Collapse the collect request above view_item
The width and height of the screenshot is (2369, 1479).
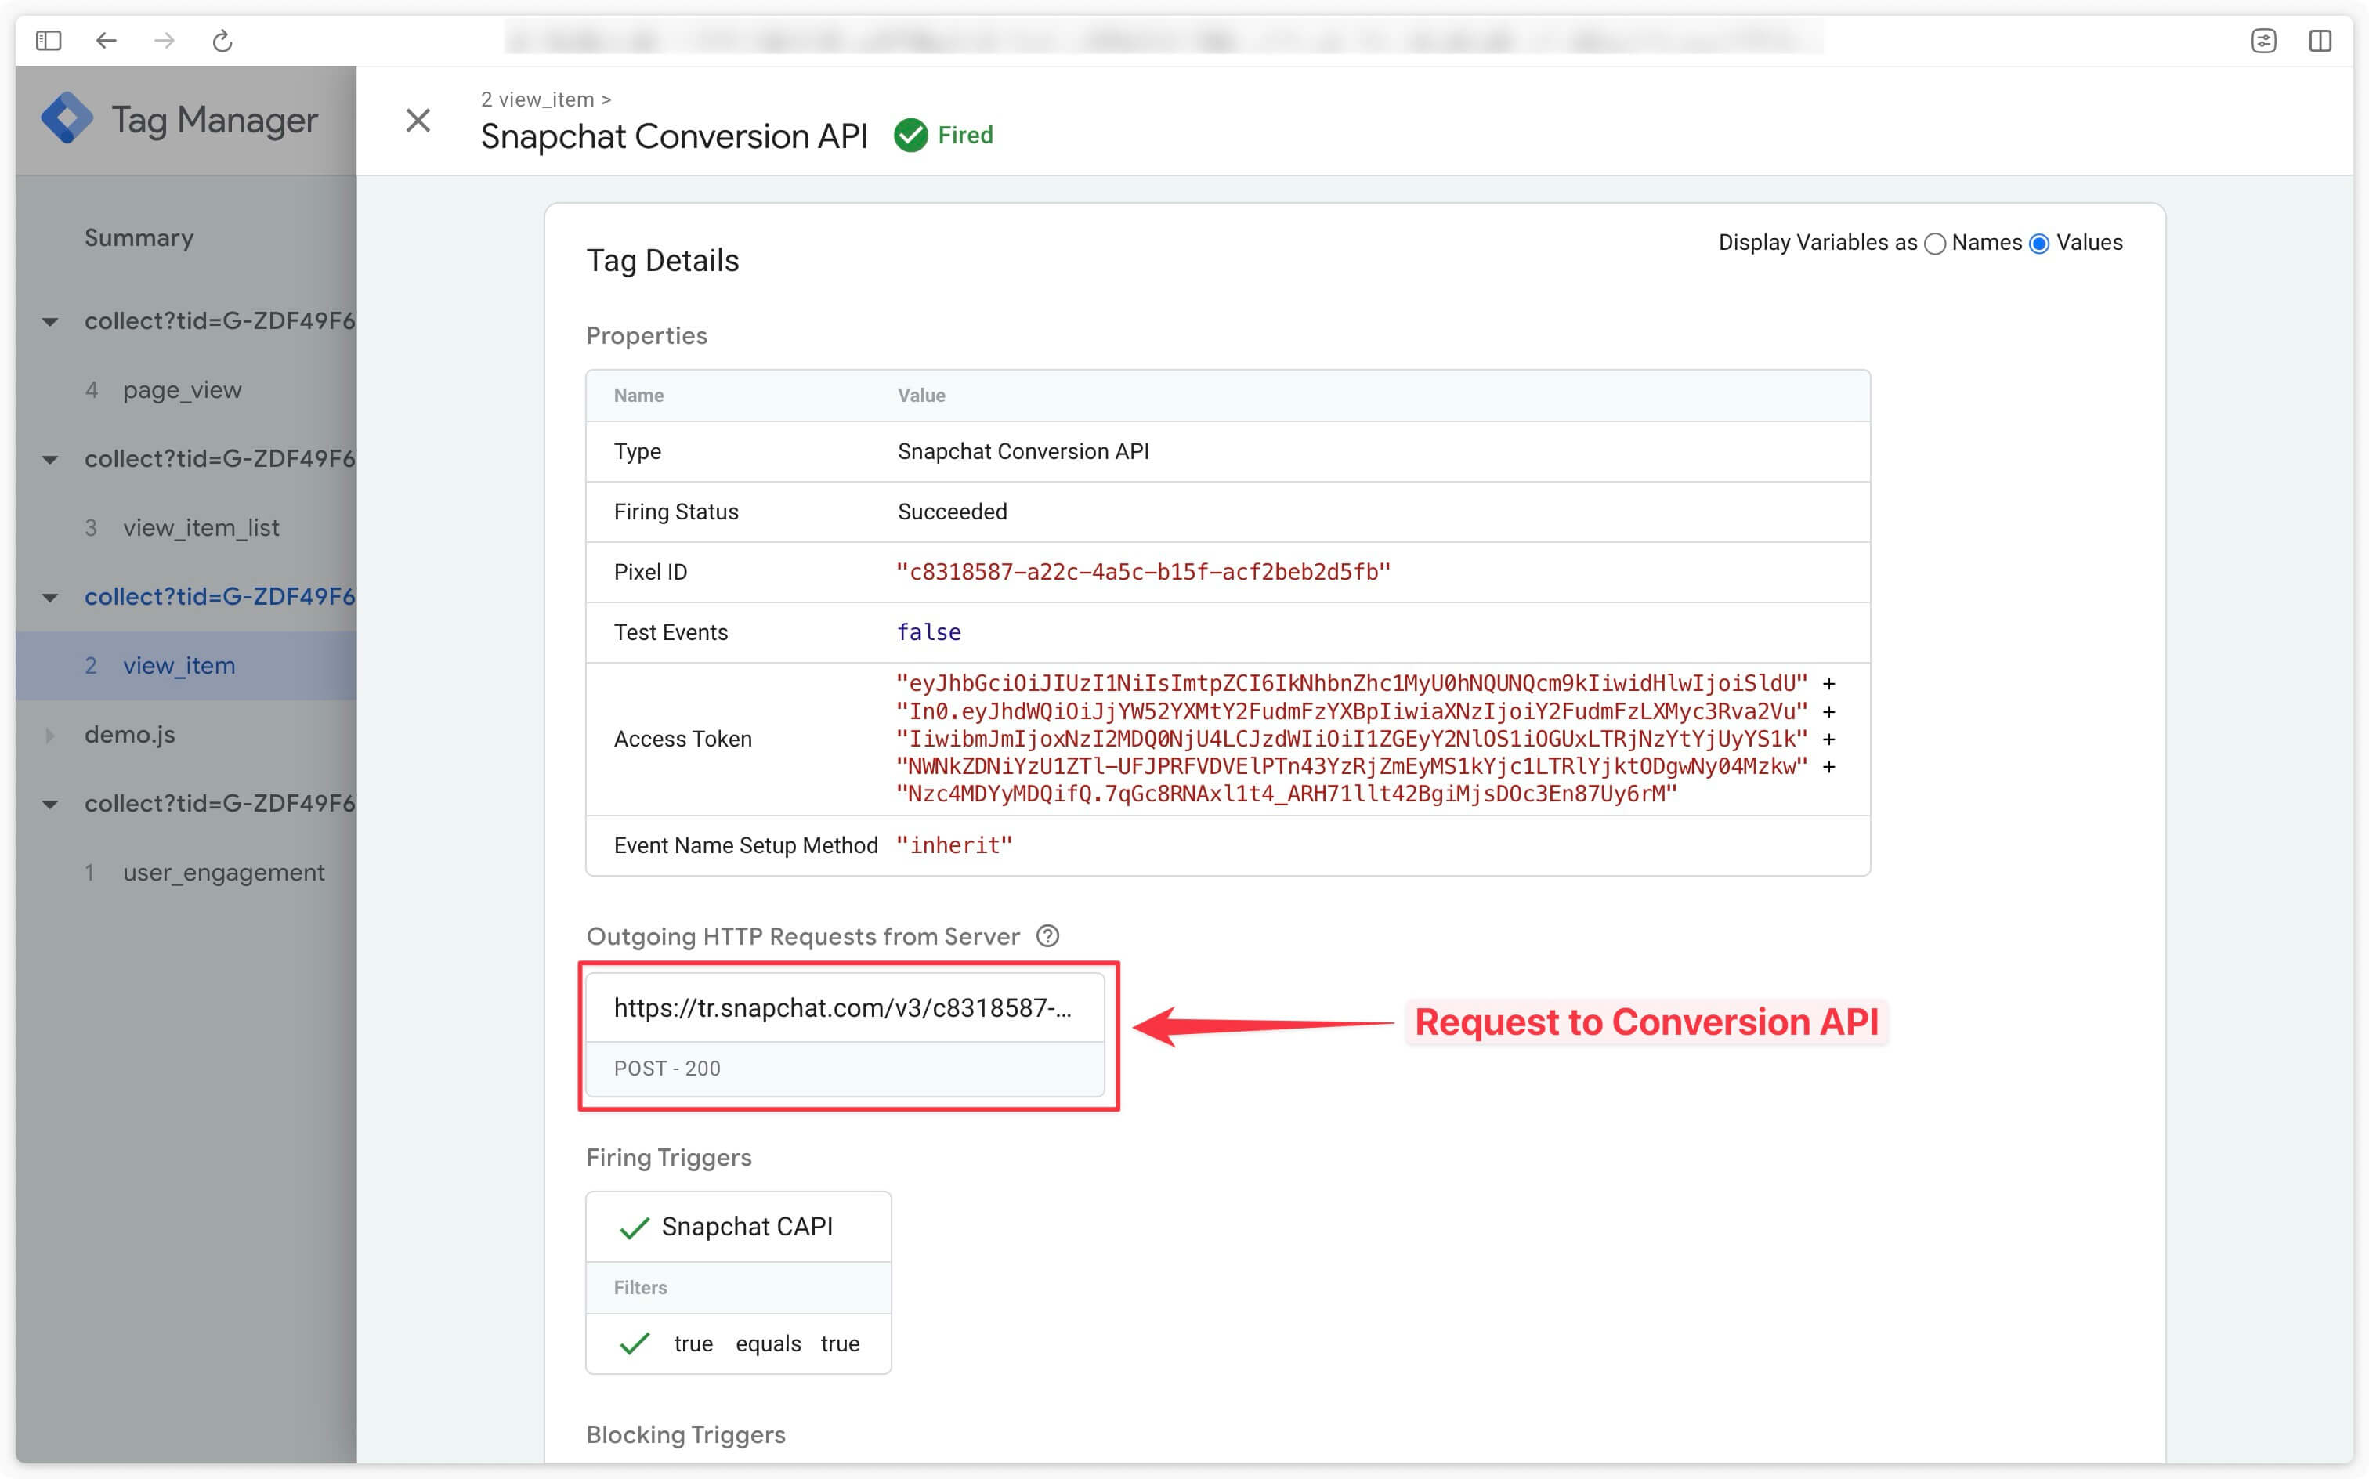pos(50,598)
